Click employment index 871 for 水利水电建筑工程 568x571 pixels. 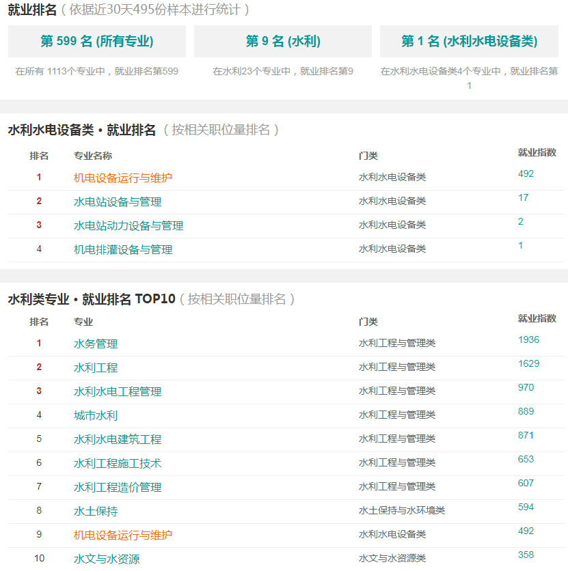526,435
